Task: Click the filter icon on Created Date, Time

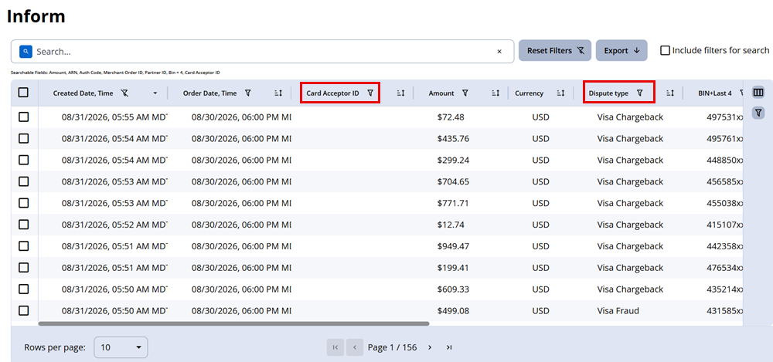Action: coord(124,93)
